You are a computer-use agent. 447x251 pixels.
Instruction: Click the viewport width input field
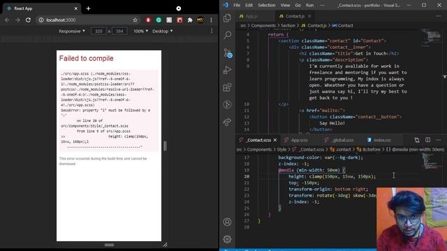tap(98, 31)
